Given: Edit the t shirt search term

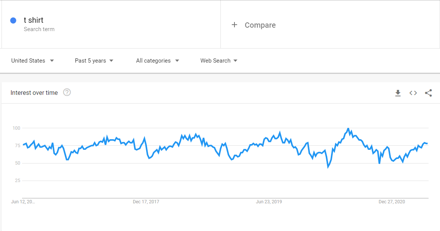Looking at the screenshot, I should [33, 20].
